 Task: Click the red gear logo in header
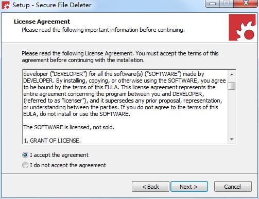[242, 27]
